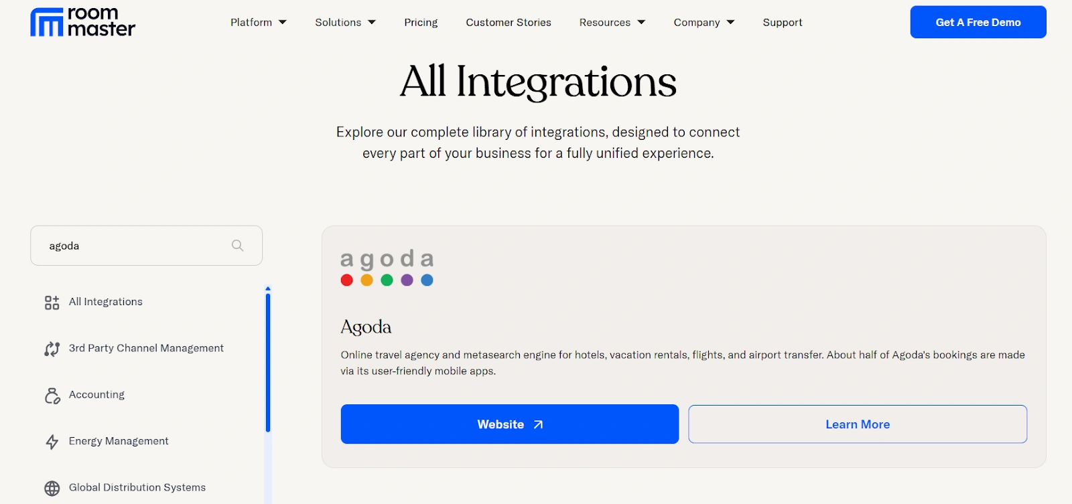The height and width of the screenshot is (504, 1072).
Task: Open the Support link
Action: point(783,22)
